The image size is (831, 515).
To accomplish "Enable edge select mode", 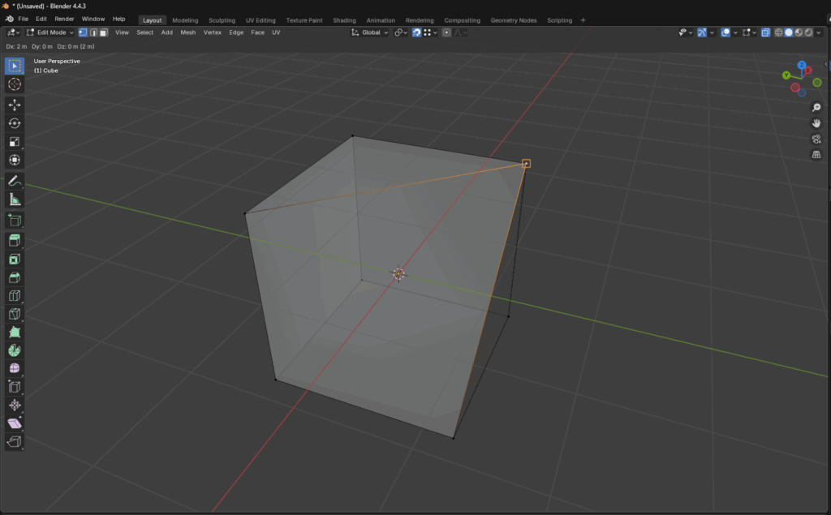I will click(x=93, y=32).
